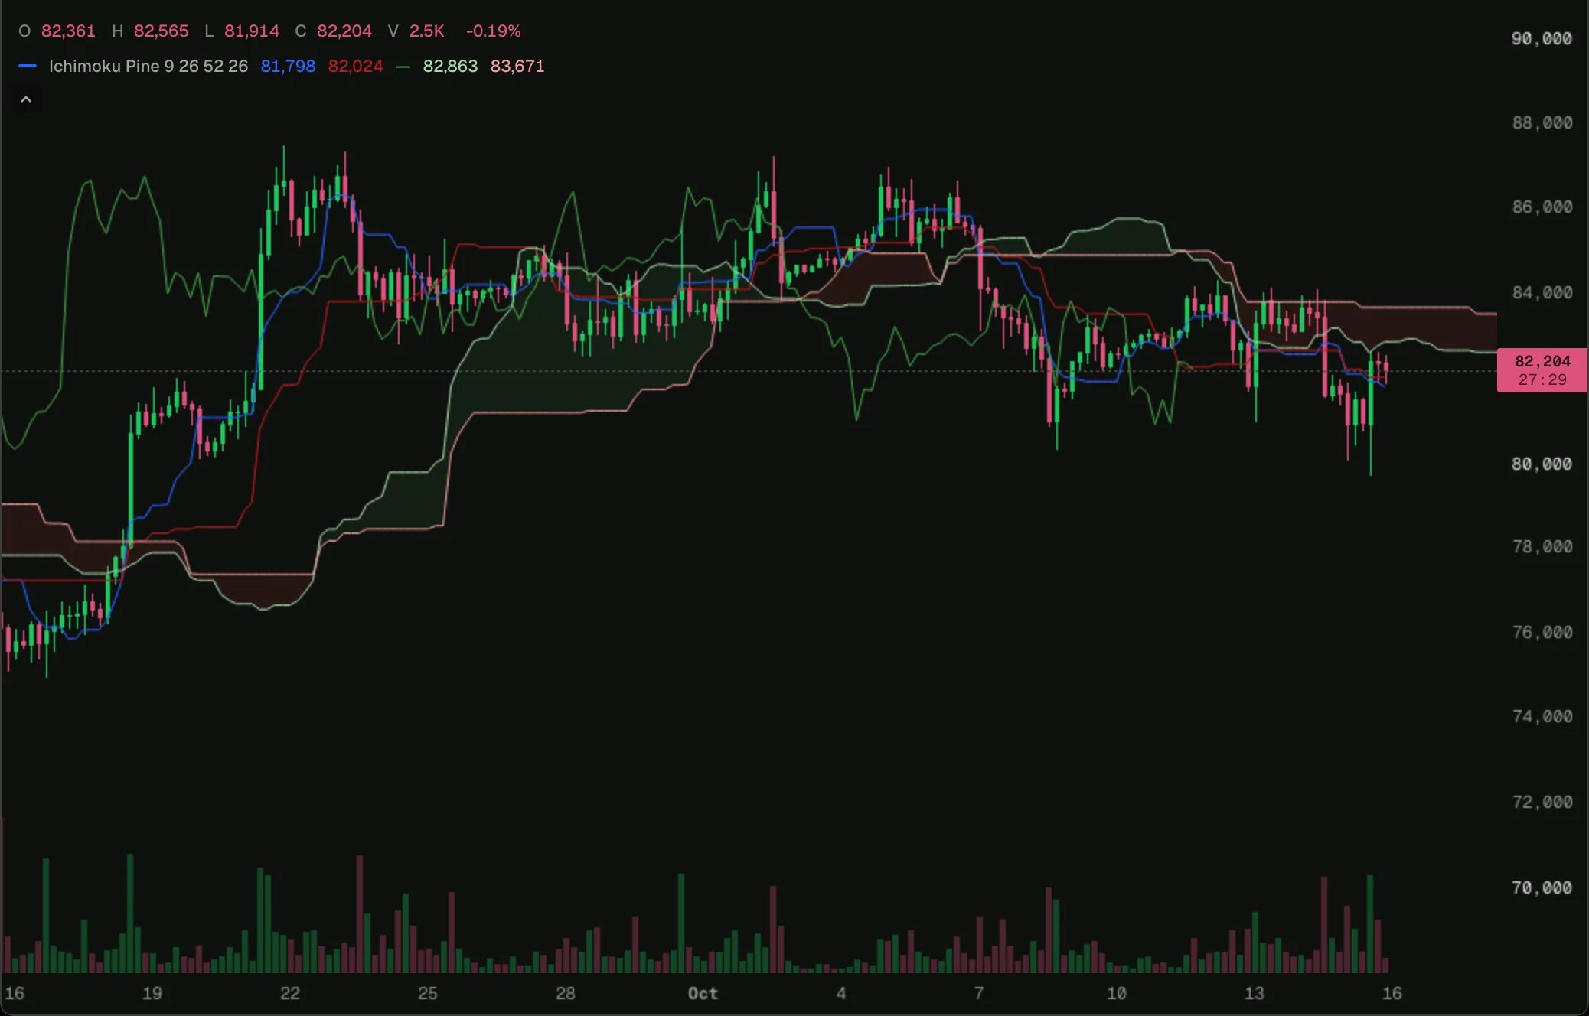Click the 74,000 price axis label
Screen dimensions: 1589x1016
[x=1542, y=717]
